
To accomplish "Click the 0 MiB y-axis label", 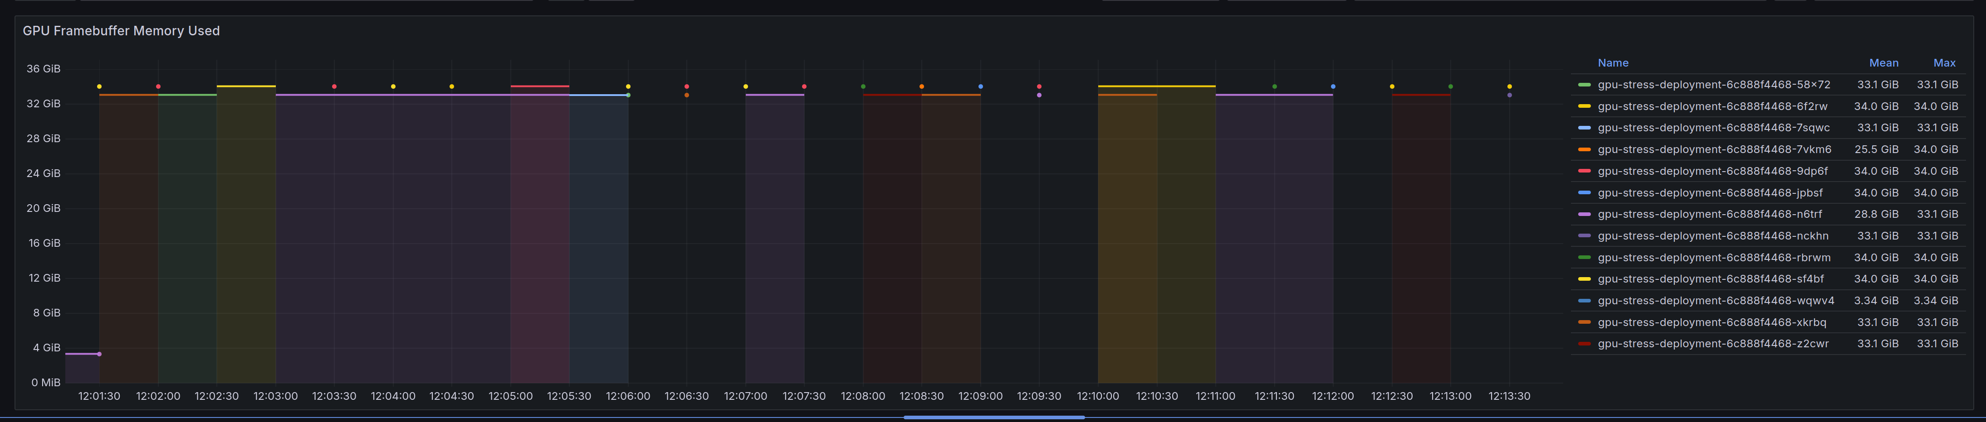I will (45, 383).
